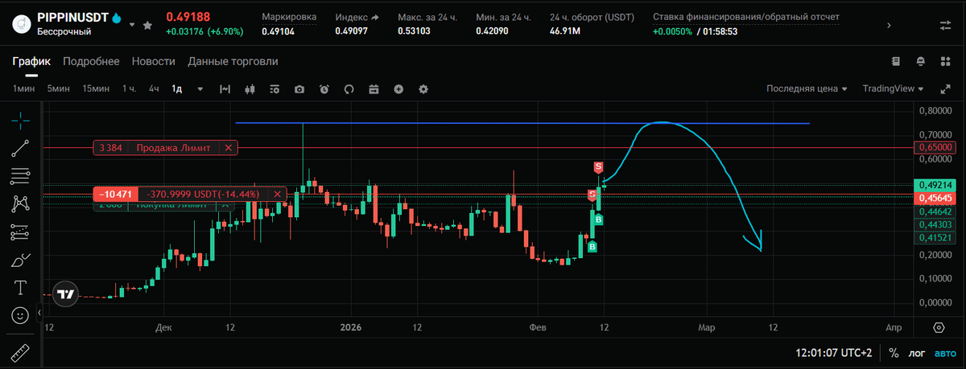Click the replay refresh icon
Screen dimensions: 966x369
click(x=349, y=89)
